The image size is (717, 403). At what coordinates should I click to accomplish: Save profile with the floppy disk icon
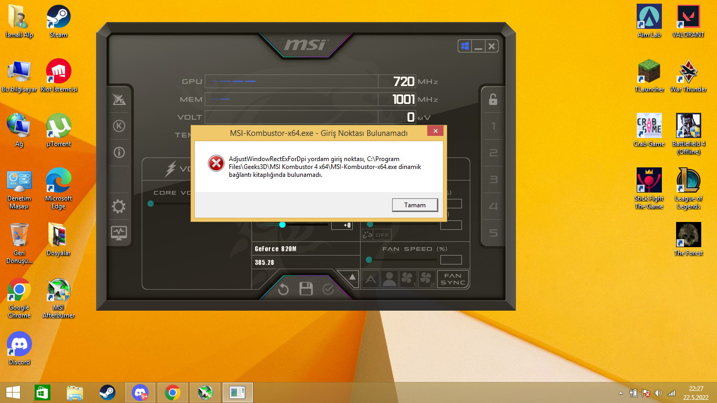(306, 289)
